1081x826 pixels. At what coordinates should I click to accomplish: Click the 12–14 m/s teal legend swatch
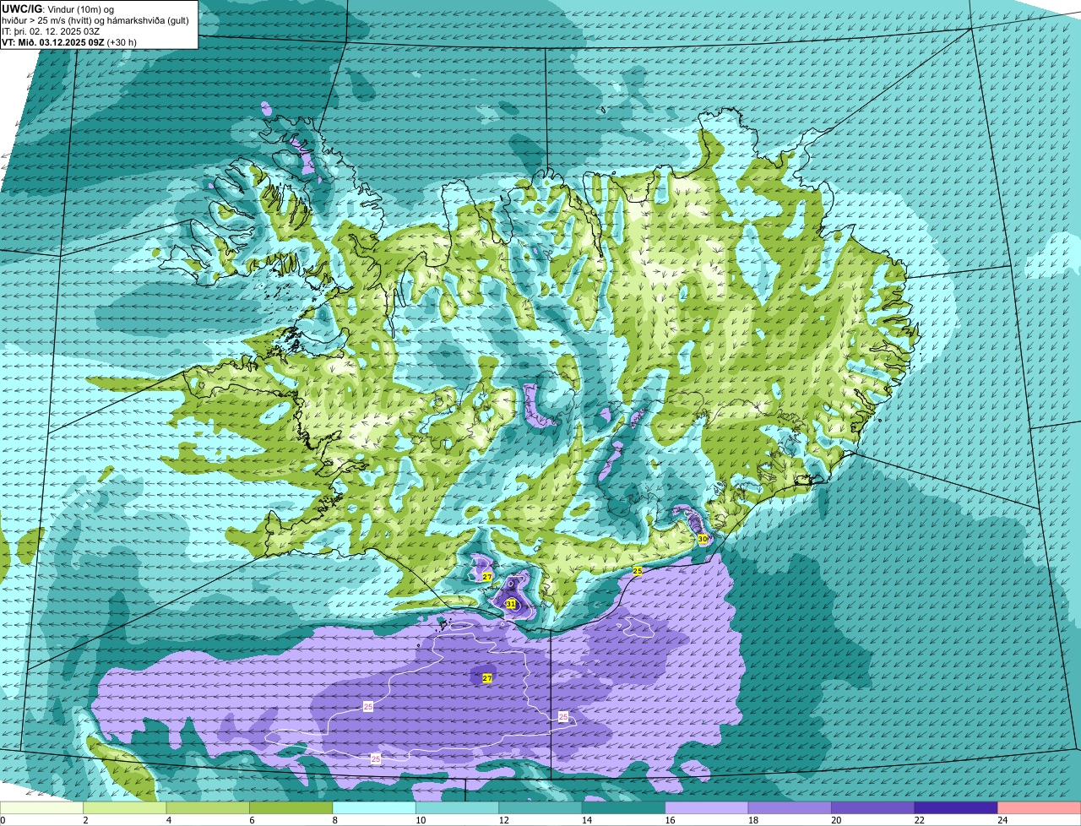(x=541, y=807)
